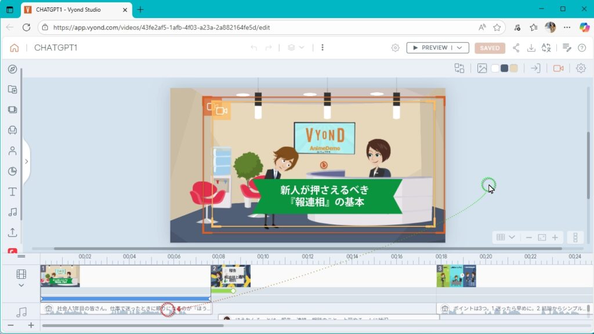Screen dimensions: 594x334
Task: Click the SAVED status button
Action: pos(490,48)
